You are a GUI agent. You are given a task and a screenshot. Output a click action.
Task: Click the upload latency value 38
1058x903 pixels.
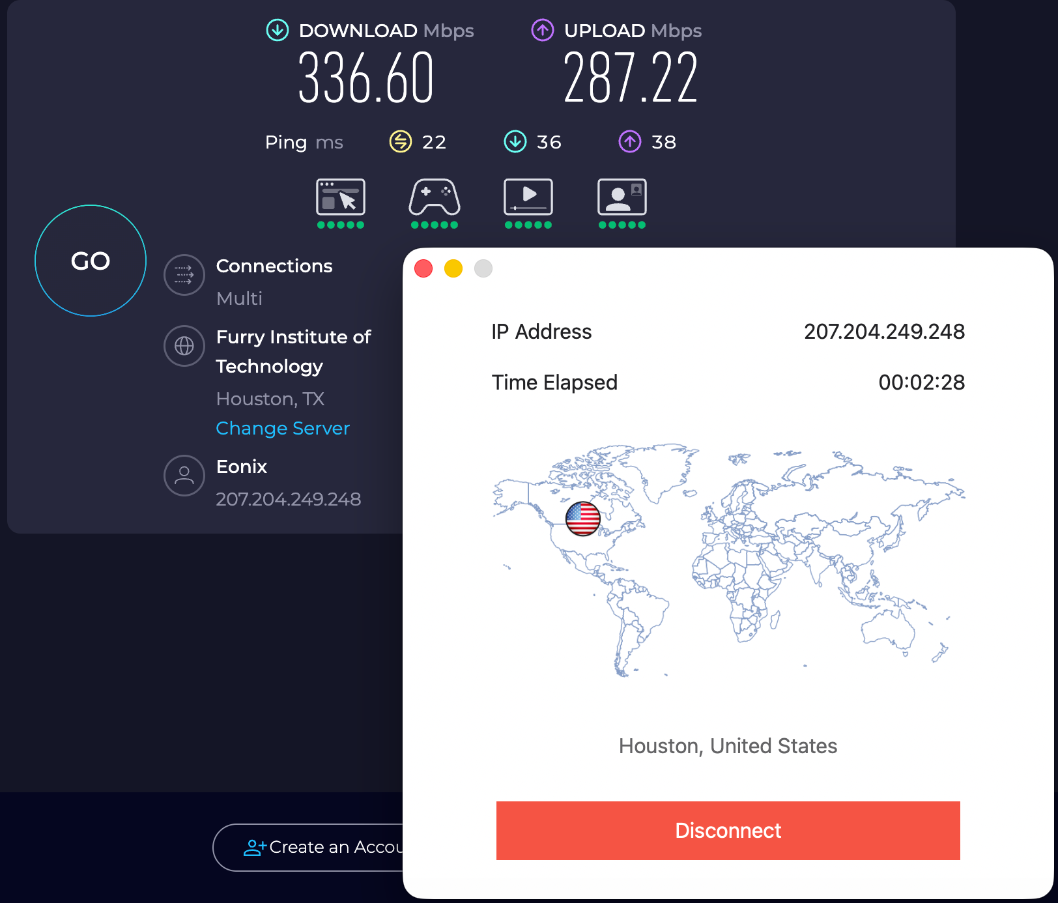click(664, 142)
